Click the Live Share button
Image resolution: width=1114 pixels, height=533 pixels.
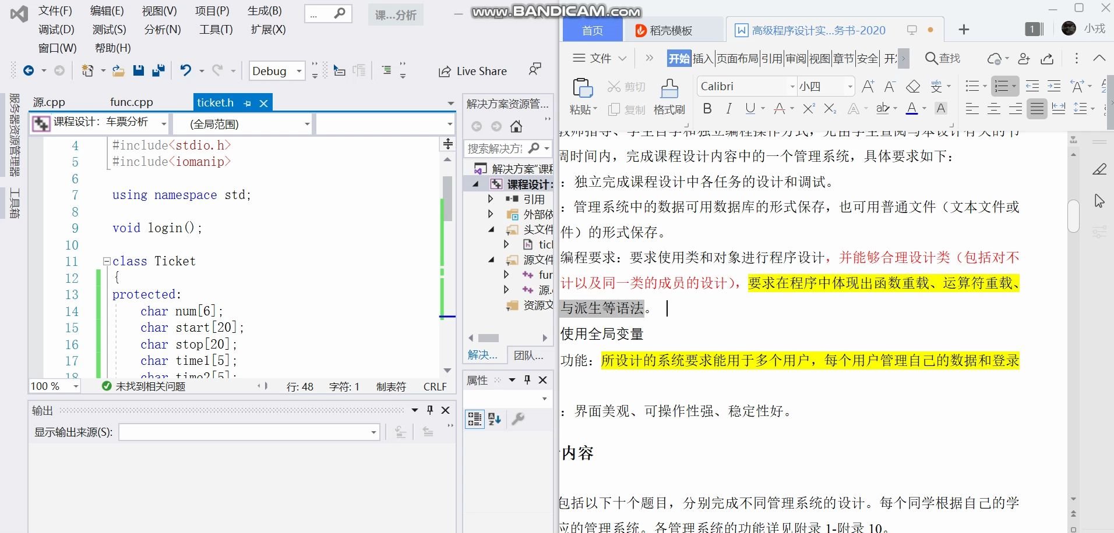point(473,71)
